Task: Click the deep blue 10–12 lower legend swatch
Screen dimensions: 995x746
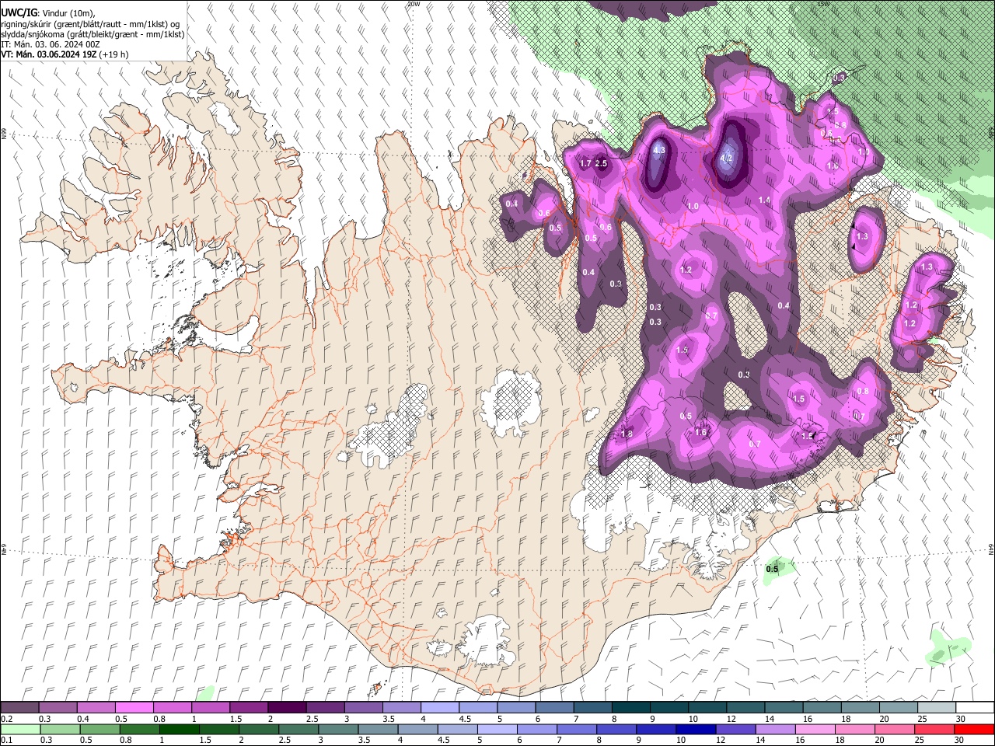Action: pyautogui.click(x=696, y=730)
